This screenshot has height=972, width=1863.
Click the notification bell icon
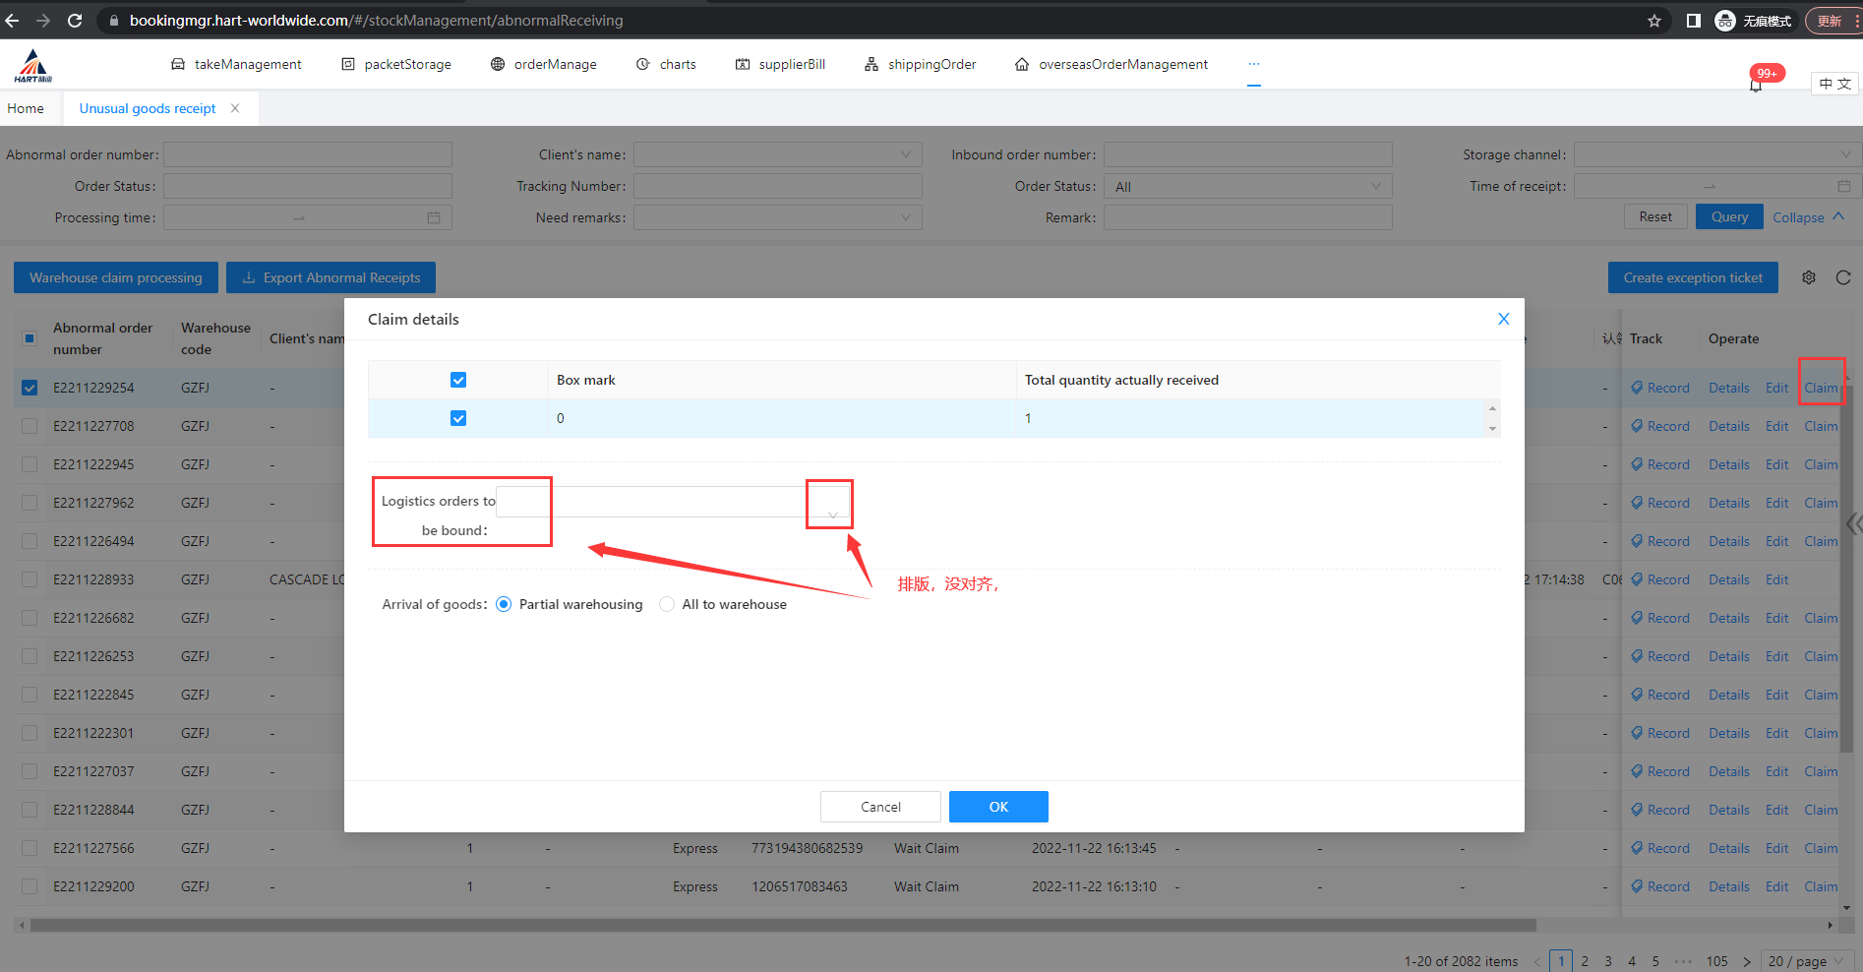(x=1756, y=85)
